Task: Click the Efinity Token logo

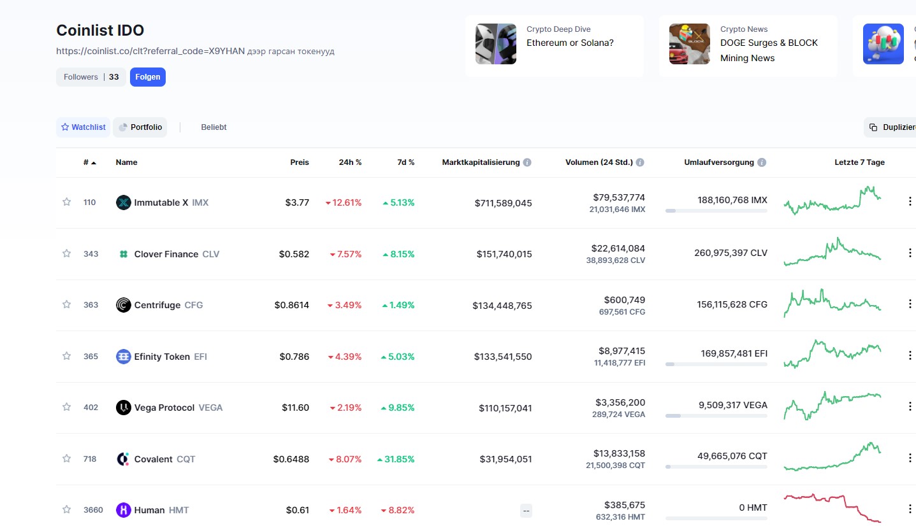Action: click(124, 357)
